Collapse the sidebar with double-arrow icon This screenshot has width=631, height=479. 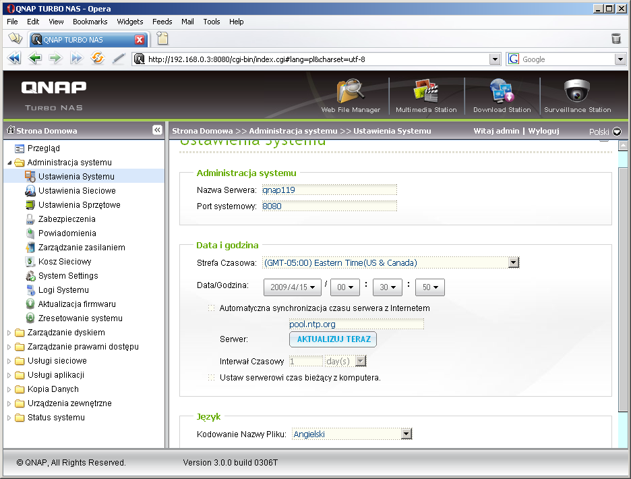pos(157,130)
